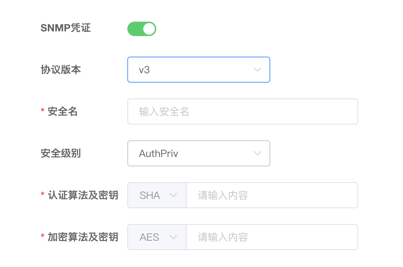The width and height of the screenshot is (403, 267).
Task: Focus the 认证算法及密钥 key input field
Action: [x=272, y=195]
